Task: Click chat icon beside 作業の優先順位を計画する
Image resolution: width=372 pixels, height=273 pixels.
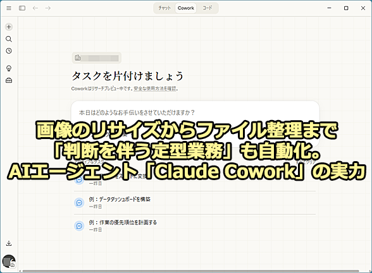Action: 79,226
